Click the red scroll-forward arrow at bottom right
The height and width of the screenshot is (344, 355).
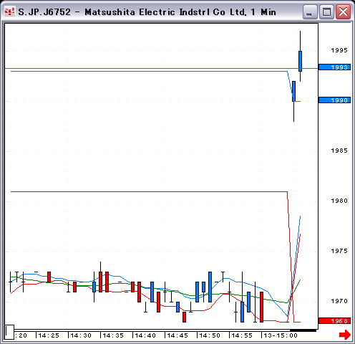[345, 335]
